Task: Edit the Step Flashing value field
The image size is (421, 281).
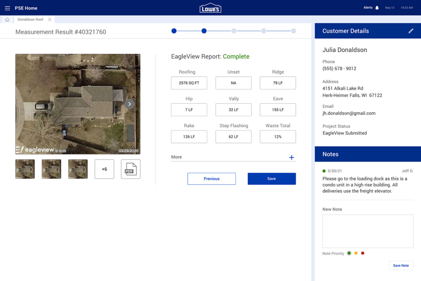Action: tap(233, 137)
